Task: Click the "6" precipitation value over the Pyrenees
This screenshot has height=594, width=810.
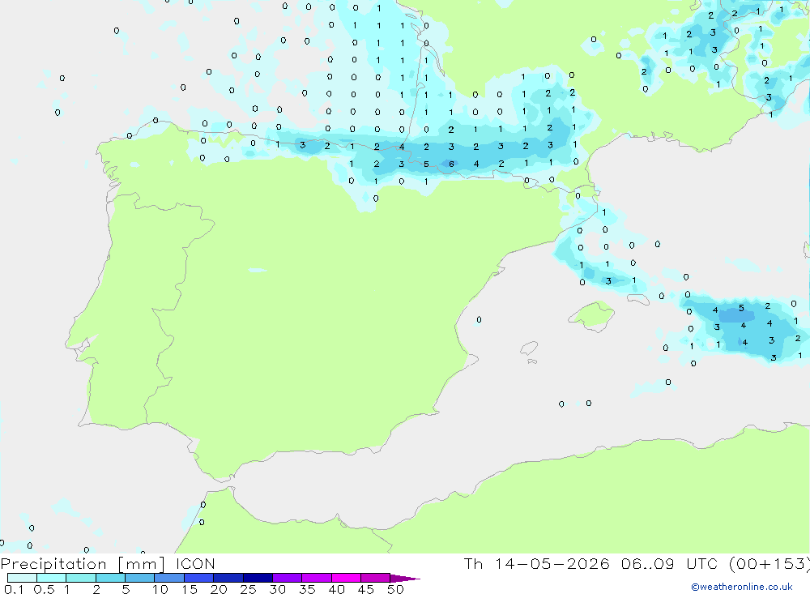Action: [451, 164]
